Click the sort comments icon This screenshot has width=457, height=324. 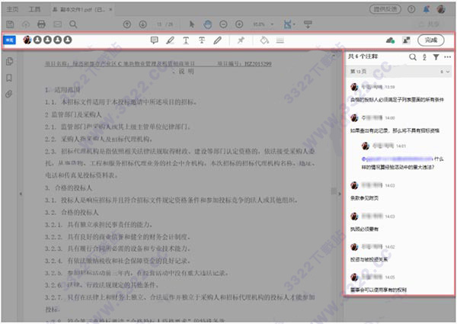[x=424, y=57]
